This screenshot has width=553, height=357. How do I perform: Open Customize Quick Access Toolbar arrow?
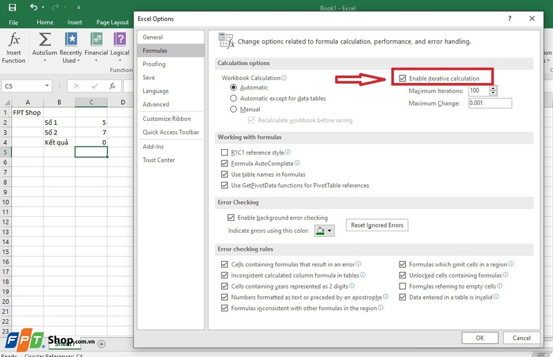79,8
